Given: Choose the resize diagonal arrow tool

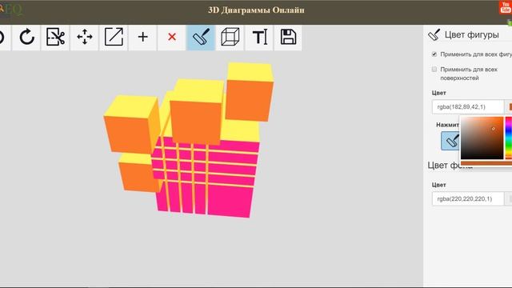Looking at the screenshot, I should (x=114, y=37).
